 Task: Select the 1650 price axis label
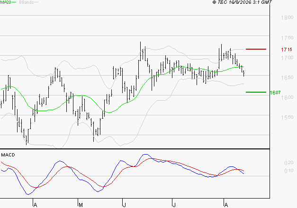[x=287, y=78]
